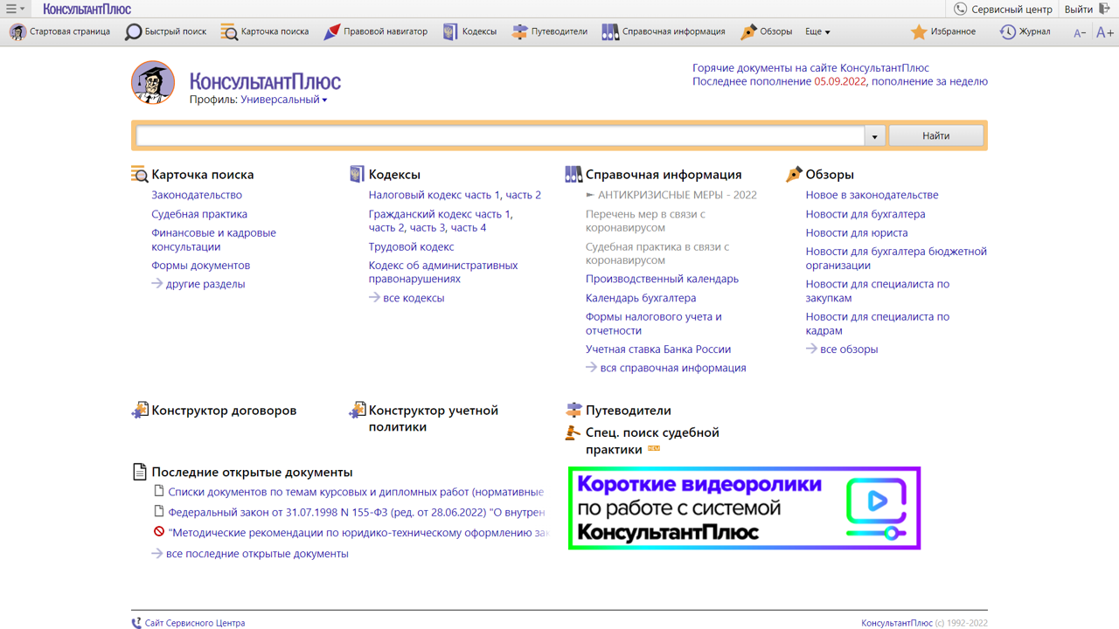Image resolution: width=1119 pixels, height=629 pixels.
Task: Open the Формы документов link
Action: pos(200,265)
